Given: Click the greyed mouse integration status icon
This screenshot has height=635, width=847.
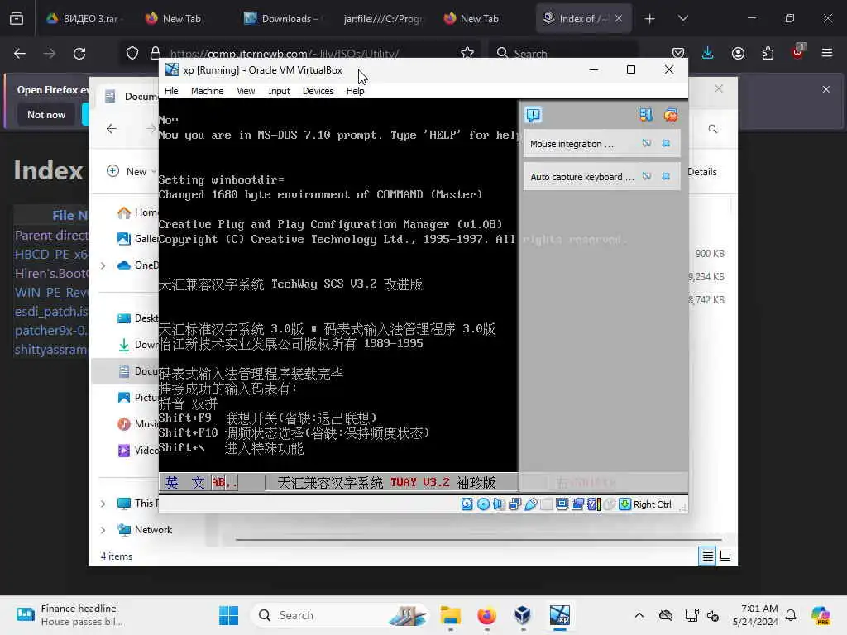Looking at the screenshot, I should (x=610, y=504).
